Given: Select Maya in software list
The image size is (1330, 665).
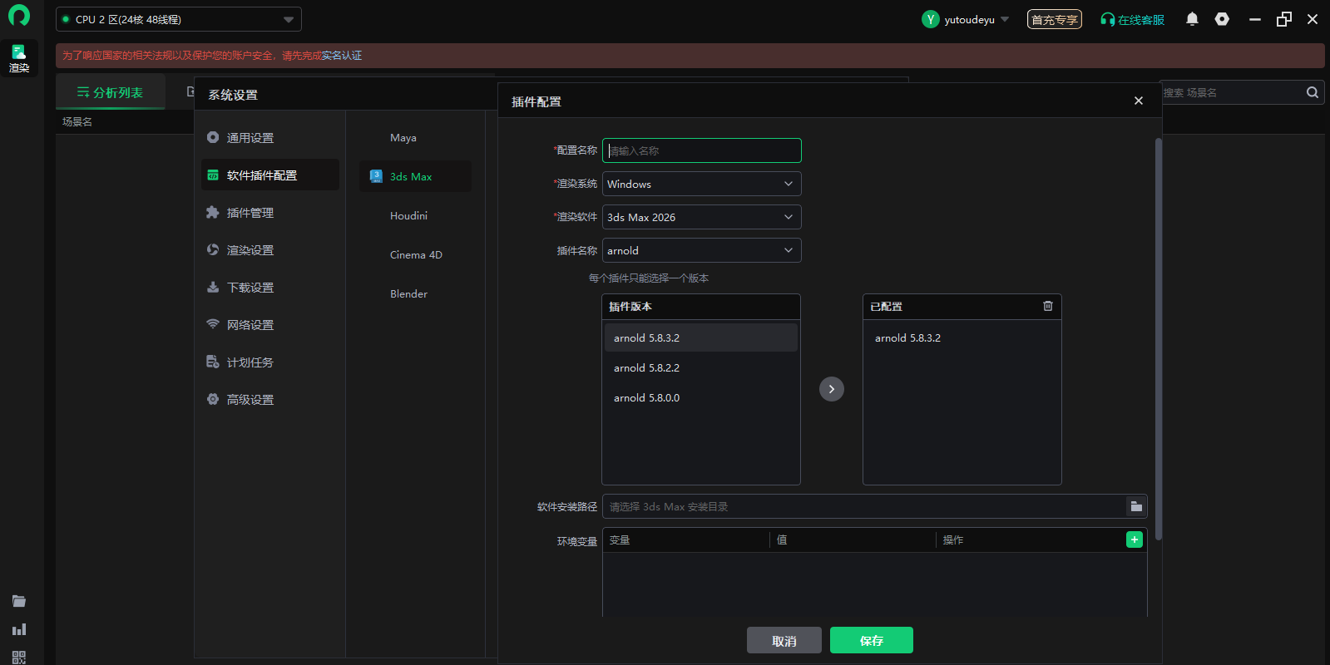Looking at the screenshot, I should (x=415, y=138).
